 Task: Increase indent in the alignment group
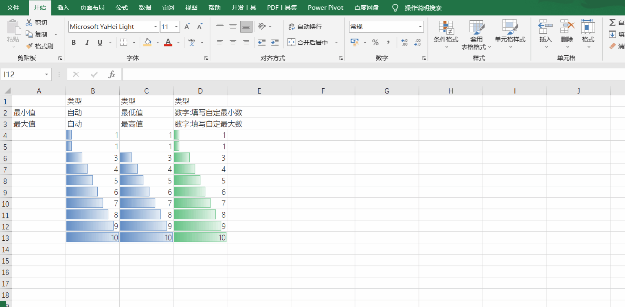pos(275,42)
